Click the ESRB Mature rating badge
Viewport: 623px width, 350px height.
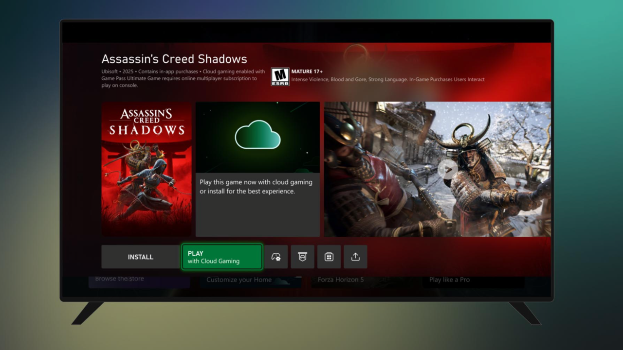tap(280, 77)
